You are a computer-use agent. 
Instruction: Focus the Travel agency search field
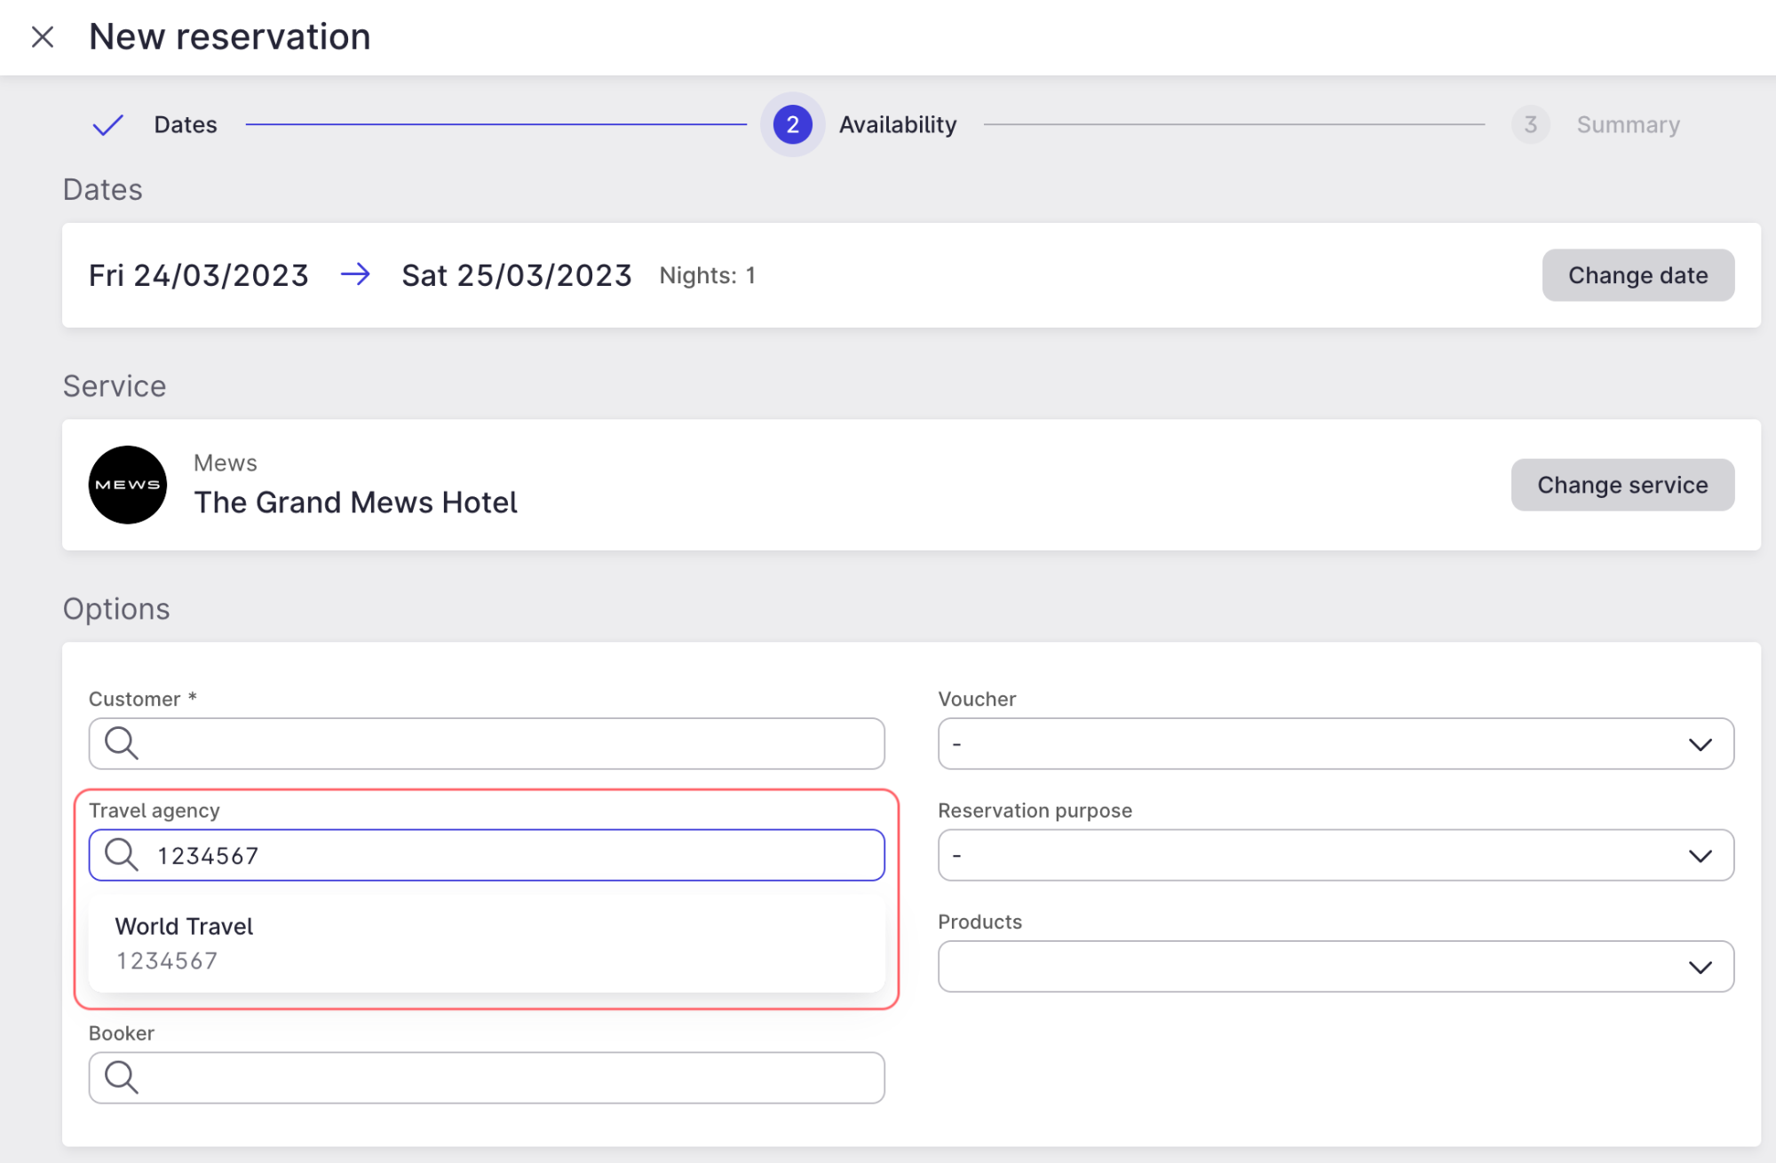(487, 855)
